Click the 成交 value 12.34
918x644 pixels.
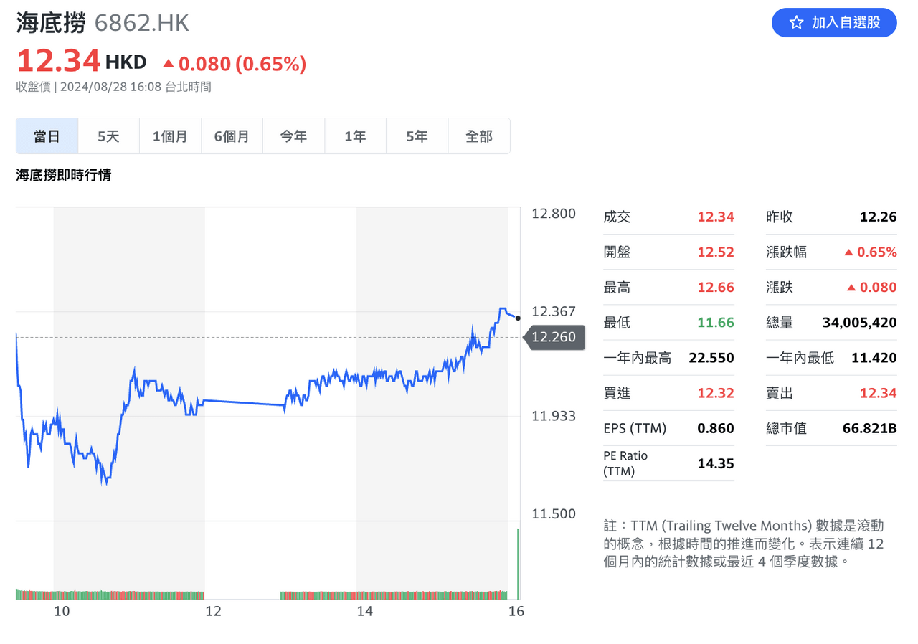tap(716, 217)
